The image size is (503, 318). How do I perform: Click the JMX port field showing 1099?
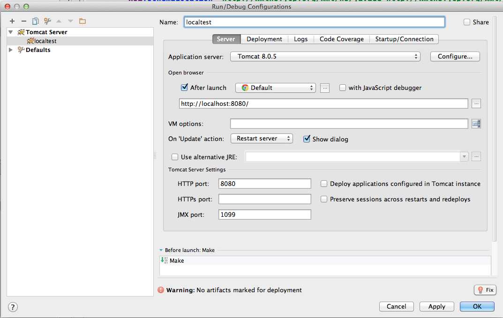point(265,214)
